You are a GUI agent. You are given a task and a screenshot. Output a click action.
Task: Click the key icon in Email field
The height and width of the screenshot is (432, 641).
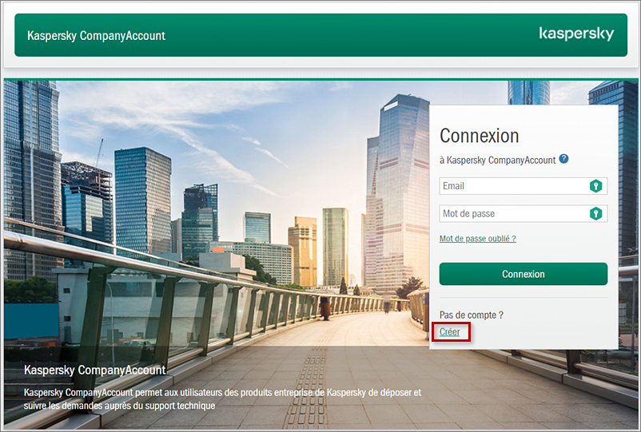pos(595,186)
